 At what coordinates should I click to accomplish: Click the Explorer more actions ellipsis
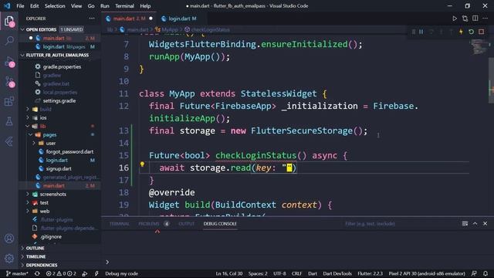92,19
